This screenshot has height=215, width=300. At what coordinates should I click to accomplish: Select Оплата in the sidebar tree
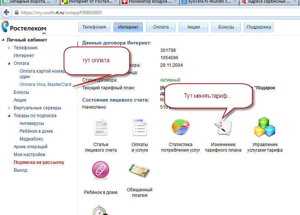tap(22, 63)
